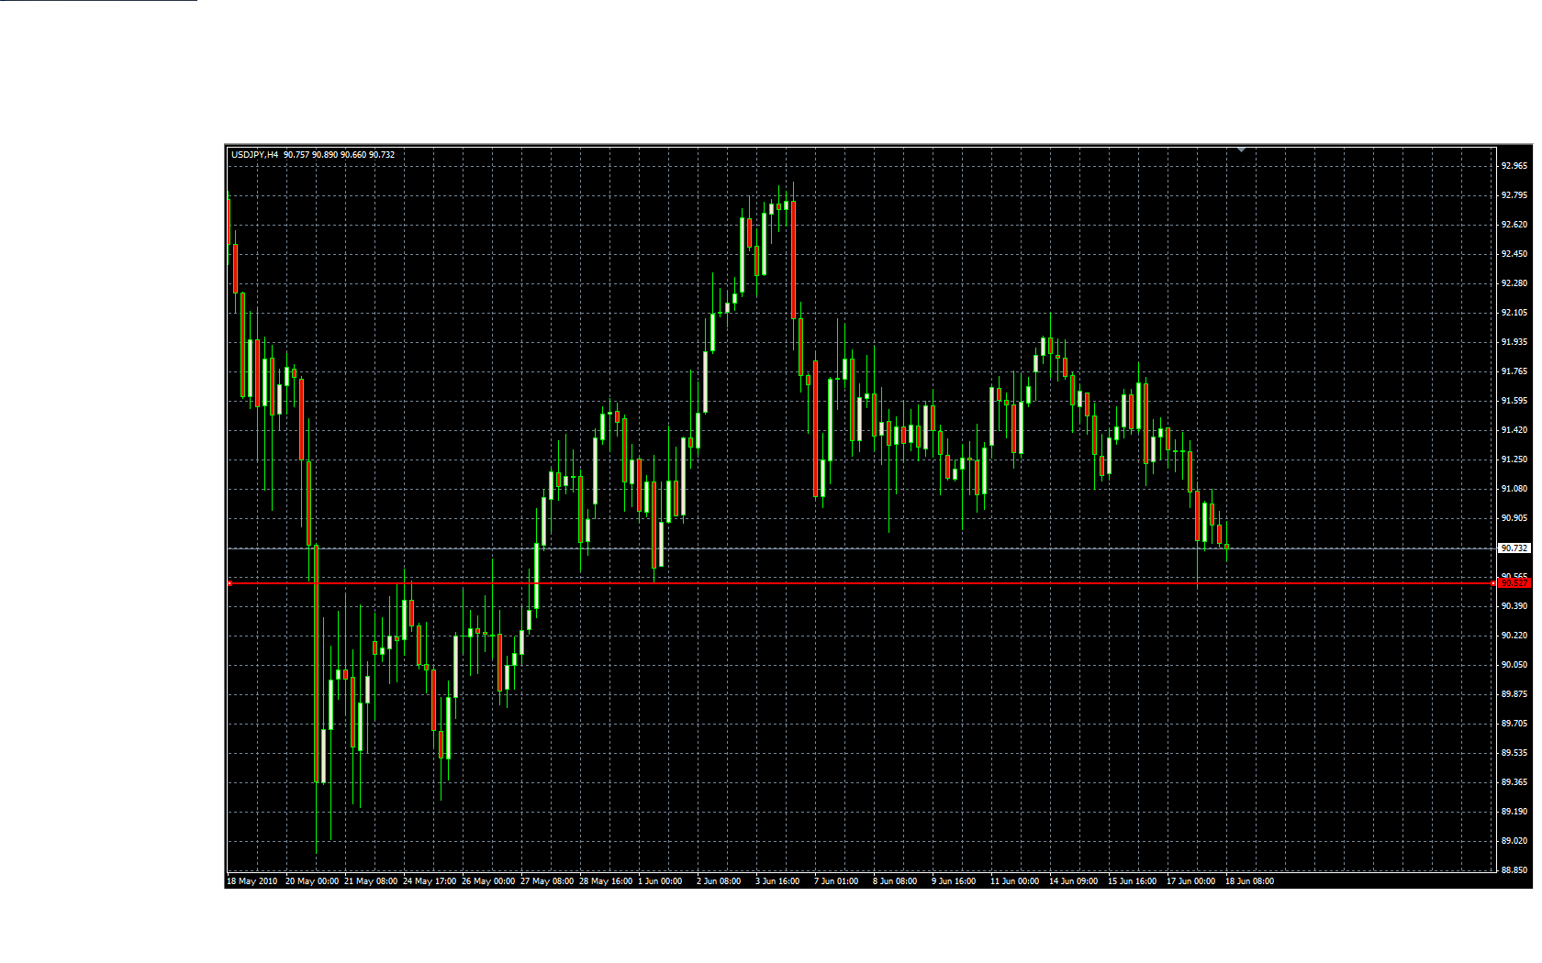Click the 91.595 price scale value
Image resolution: width=1542 pixels, height=963 pixels.
tap(1514, 401)
